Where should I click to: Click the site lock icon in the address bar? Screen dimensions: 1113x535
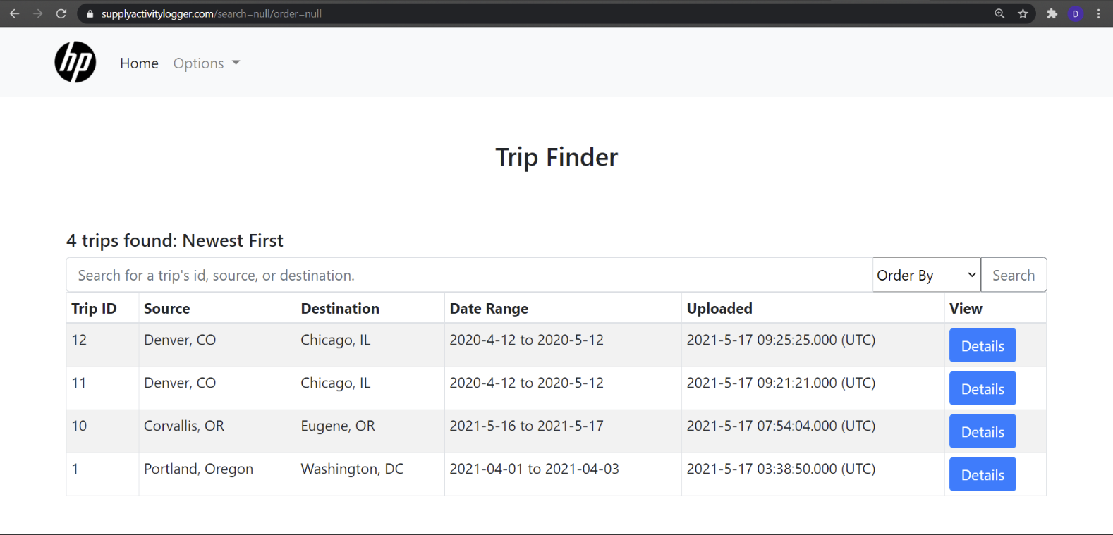pyautogui.click(x=90, y=13)
